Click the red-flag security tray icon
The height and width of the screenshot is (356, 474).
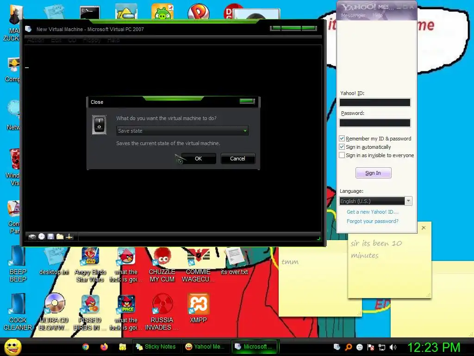click(x=371, y=347)
